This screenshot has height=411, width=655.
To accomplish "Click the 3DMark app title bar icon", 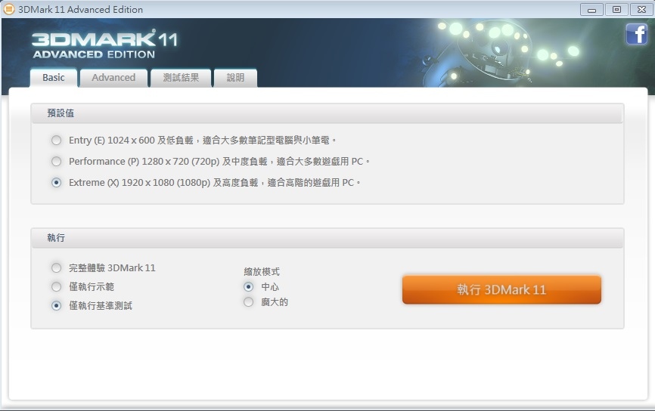I will point(9,9).
